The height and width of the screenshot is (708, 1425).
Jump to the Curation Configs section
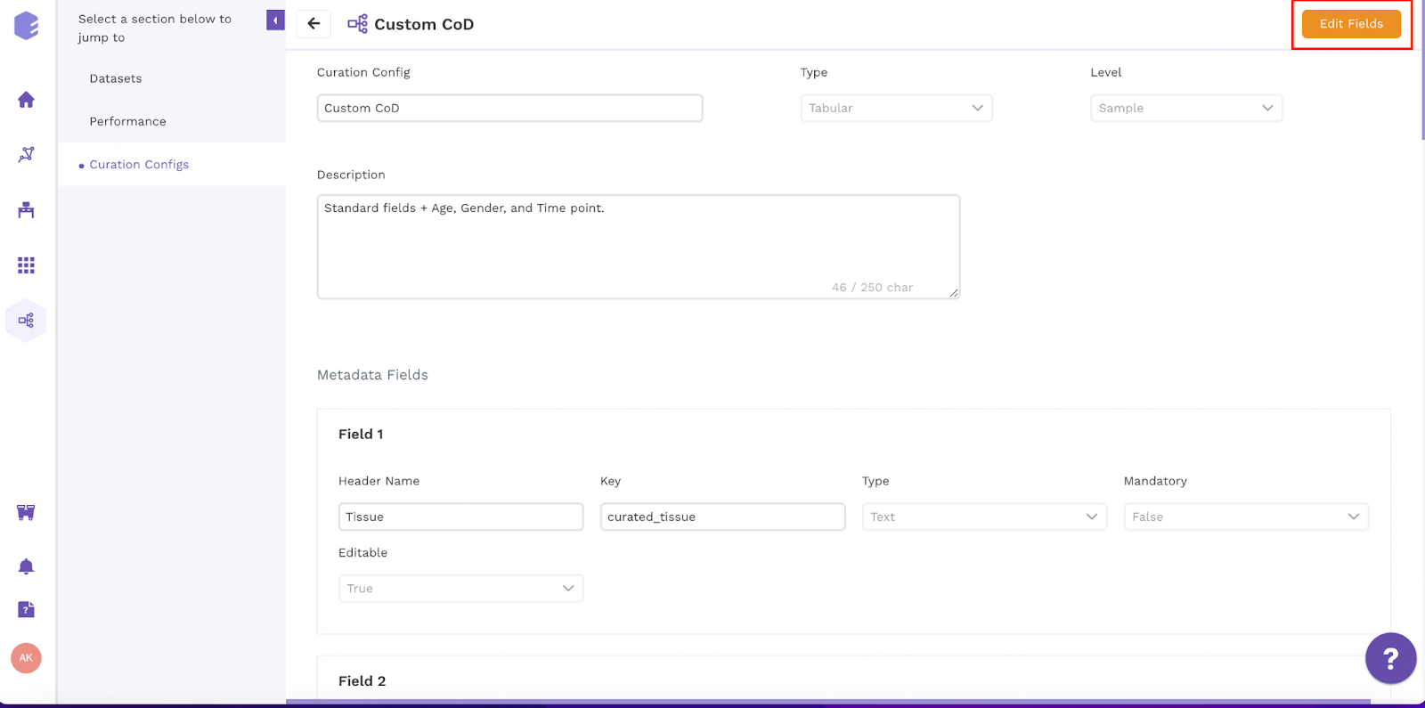click(x=139, y=165)
